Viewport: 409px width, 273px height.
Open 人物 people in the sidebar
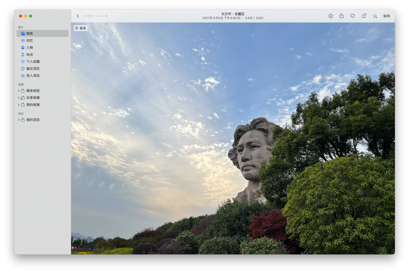42,47
